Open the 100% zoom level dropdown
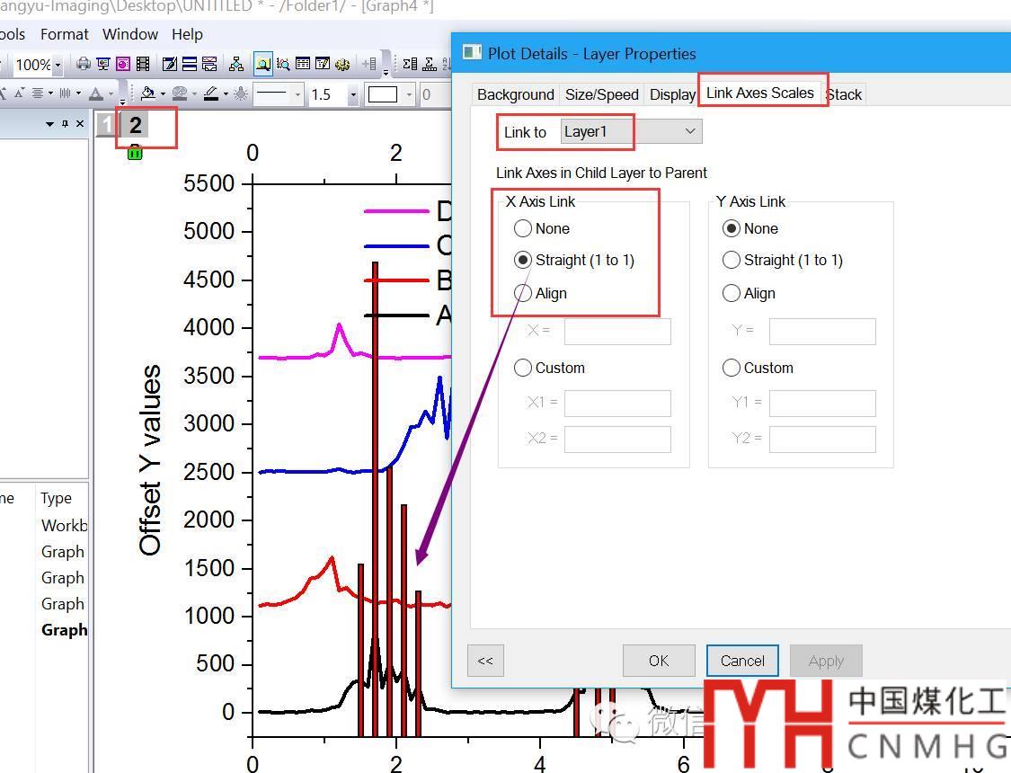The height and width of the screenshot is (773, 1011). (x=58, y=65)
